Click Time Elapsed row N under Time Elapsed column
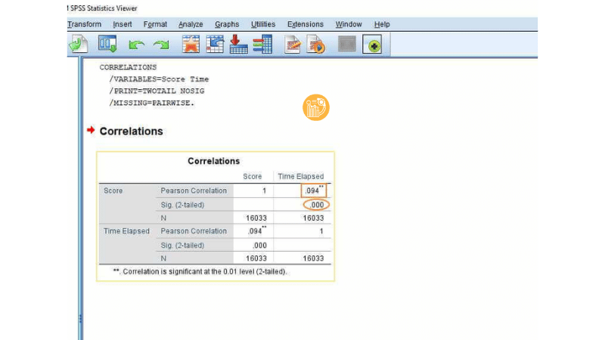605x340 pixels. point(313,258)
